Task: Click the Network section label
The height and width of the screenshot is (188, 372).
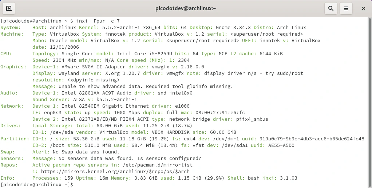Action: (x=12, y=106)
